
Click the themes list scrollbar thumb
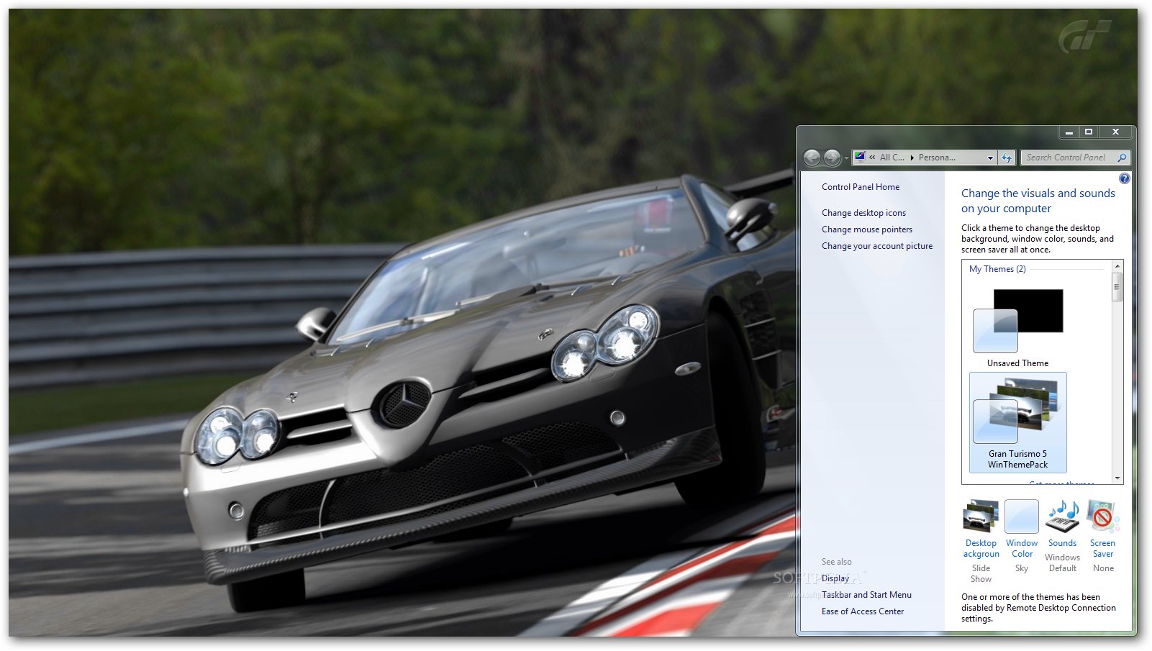pos(1117,286)
